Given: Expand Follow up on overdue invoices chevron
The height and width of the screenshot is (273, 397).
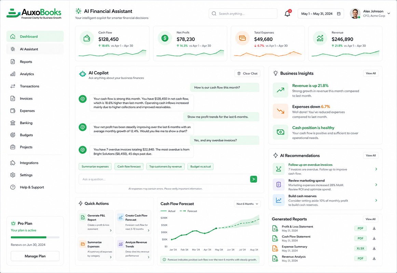Looking at the screenshot, I should (x=376, y=169).
